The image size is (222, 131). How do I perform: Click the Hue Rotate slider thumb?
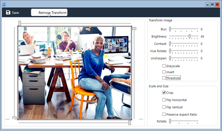(x=170, y=51)
